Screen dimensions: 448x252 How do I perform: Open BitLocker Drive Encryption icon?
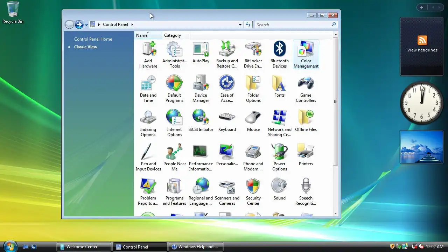coord(253,55)
